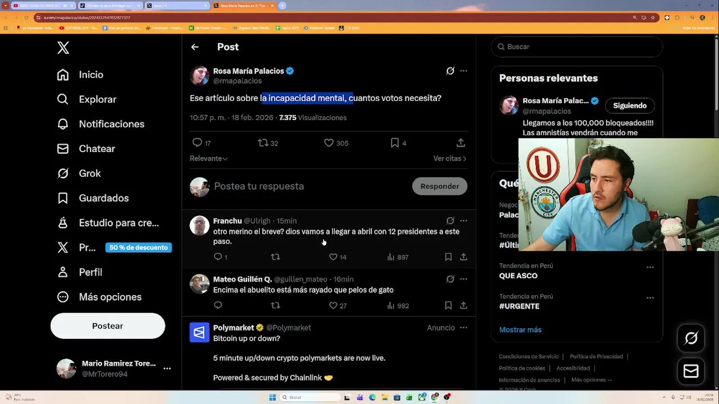Open more options on Franchu's reply
Screen dimensions: 719x404
[463, 221]
